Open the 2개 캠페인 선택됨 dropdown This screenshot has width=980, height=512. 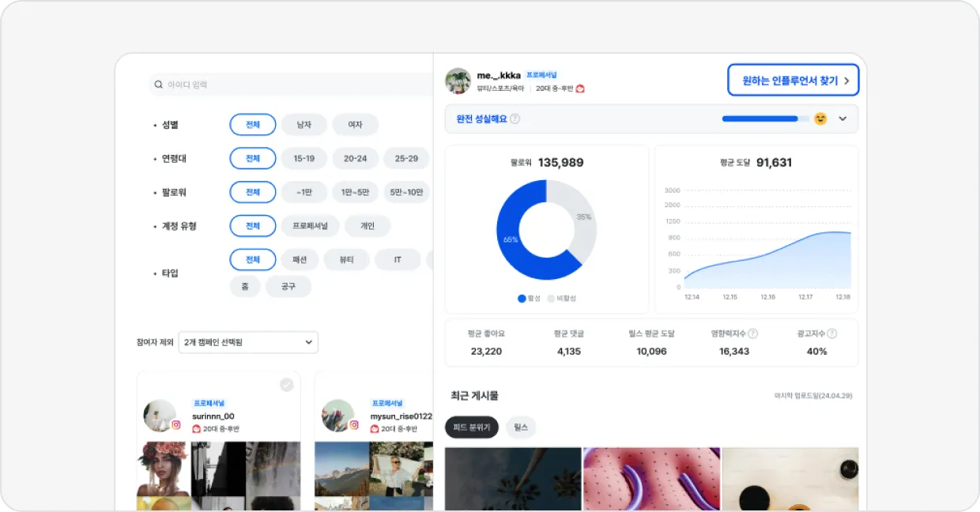coord(248,342)
